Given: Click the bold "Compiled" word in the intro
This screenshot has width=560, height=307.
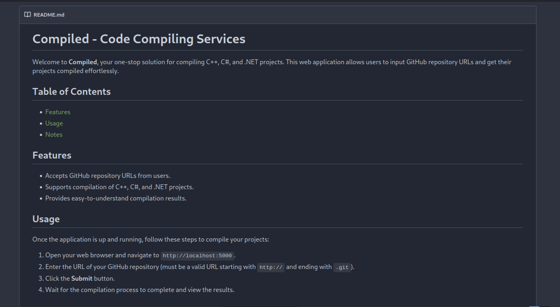Looking at the screenshot, I should click(82, 62).
